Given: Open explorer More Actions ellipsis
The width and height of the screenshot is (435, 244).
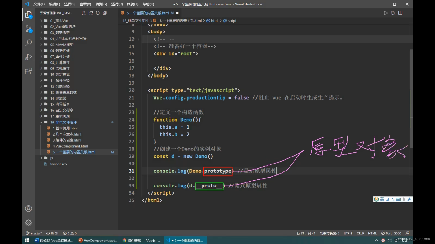Looking at the screenshot, I should click(112, 13).
